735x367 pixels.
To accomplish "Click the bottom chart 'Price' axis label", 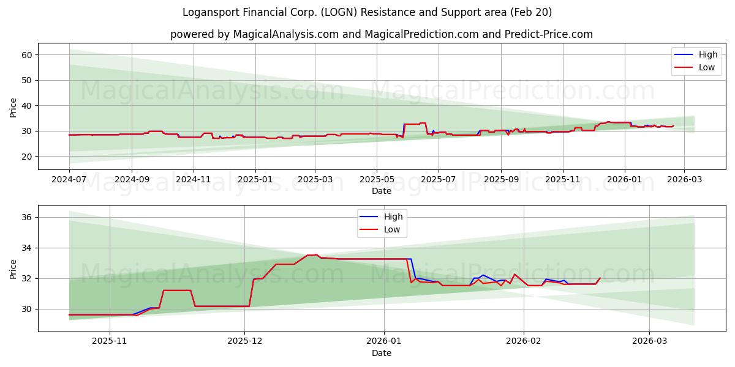I will tap(13, 269).
